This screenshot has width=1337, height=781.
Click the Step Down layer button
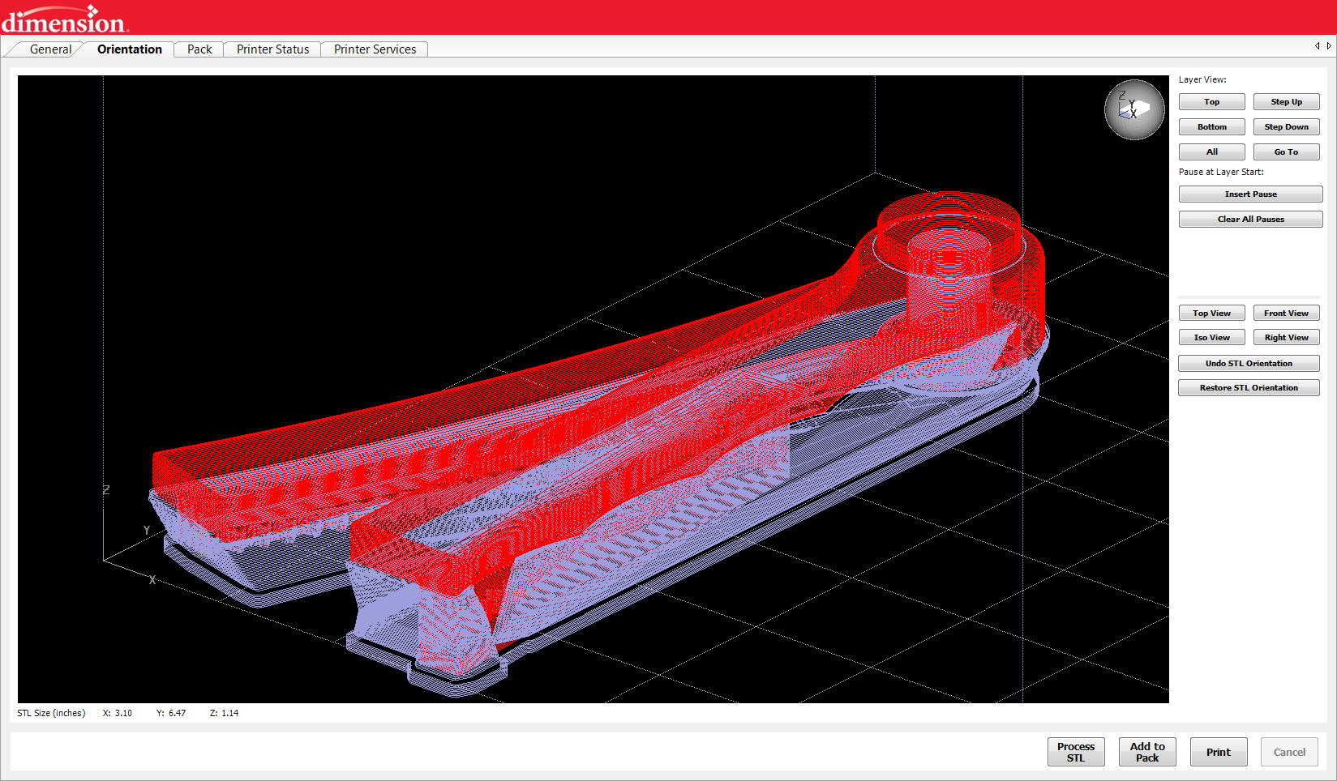1287,127
